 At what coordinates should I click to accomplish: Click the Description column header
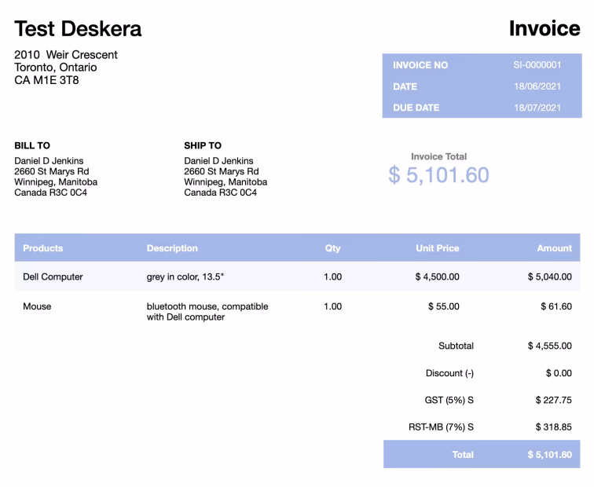[x=172, y=248]
